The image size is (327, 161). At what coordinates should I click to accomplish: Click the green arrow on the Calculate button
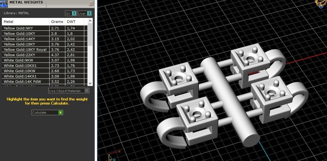click(x=61, y=112)
